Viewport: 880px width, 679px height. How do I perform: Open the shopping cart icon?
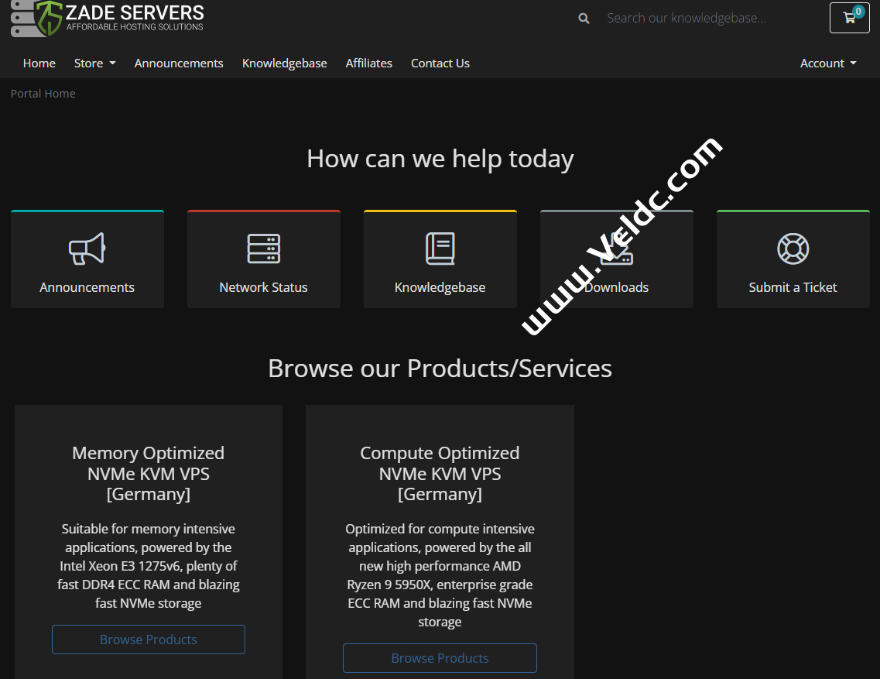[x=849, y=18]
